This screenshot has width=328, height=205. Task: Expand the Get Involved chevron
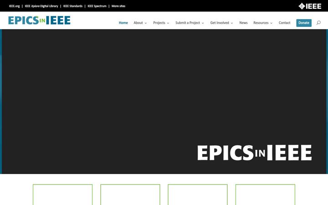tap(232, 23)
